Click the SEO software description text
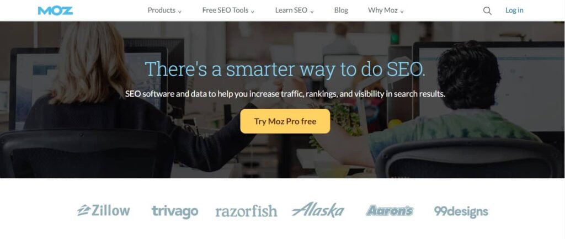Screen dimensions: 565x239 click(285, 94)
